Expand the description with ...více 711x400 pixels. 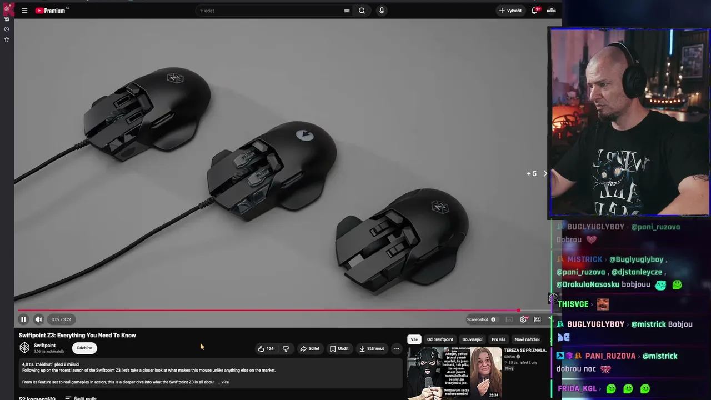223,382
